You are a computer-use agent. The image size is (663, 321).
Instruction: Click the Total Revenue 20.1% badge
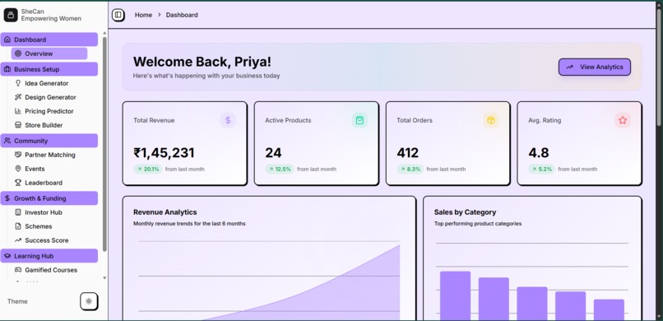pyautogui.click(x=148, y=170)
